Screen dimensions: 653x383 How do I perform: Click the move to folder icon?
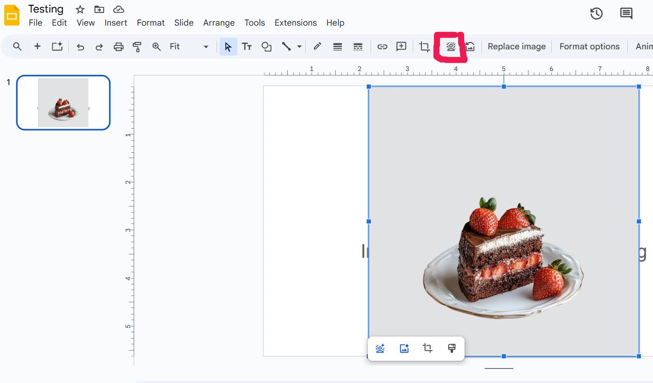pos(99,9)
